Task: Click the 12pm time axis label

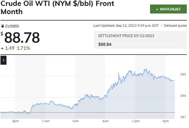Action: click(x=135, y=121)
